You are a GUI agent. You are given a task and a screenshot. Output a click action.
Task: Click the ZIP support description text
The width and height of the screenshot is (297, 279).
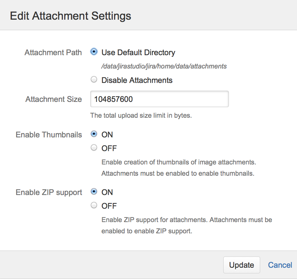pos(186,225)
